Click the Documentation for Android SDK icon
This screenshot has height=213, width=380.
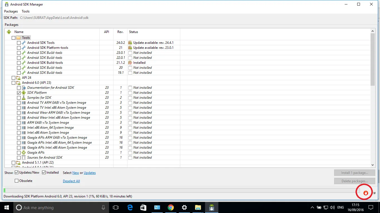(x=24, y=88)
